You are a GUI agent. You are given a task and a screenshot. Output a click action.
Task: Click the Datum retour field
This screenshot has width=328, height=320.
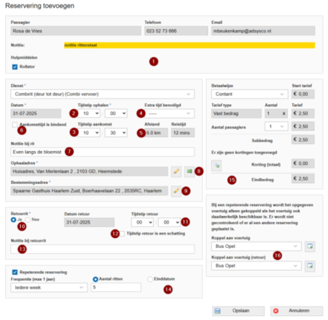89,222
